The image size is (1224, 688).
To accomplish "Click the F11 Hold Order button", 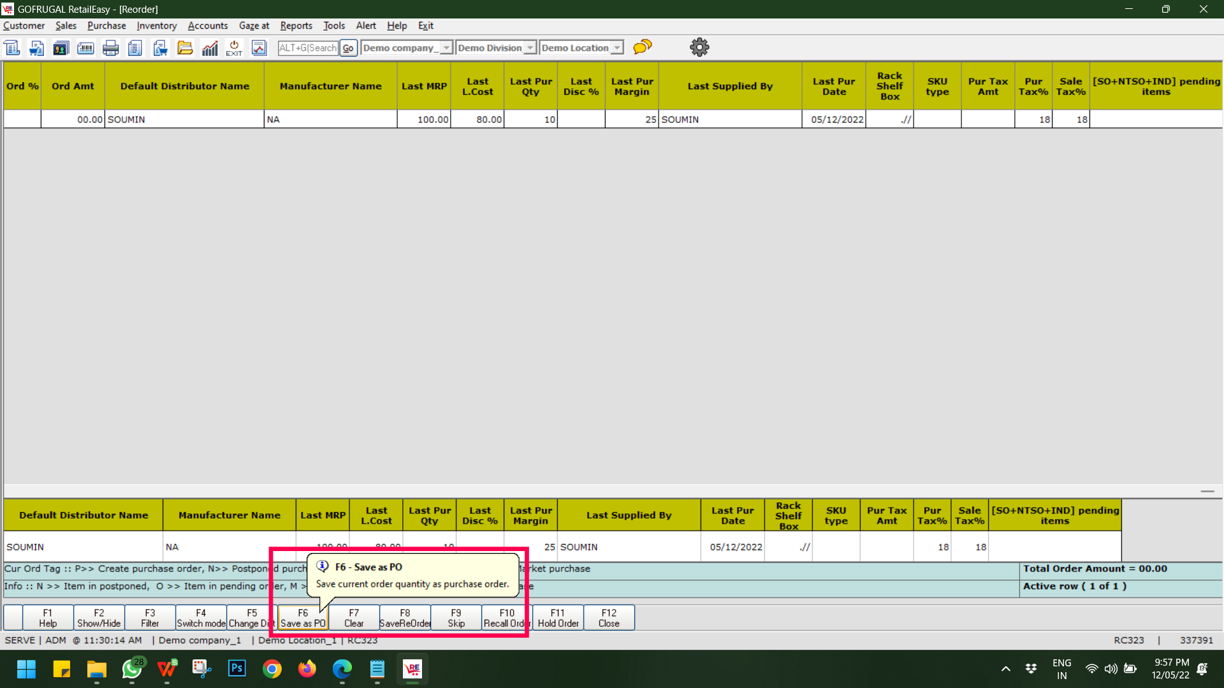I will coord(558,618).
